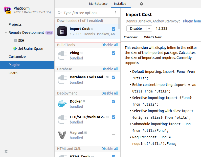Click Disable all for Database
Viewport: 201px width, 157px height.
pos(109,69)
